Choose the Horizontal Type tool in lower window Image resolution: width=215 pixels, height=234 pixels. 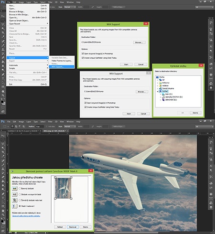click(x=3, y=198)
